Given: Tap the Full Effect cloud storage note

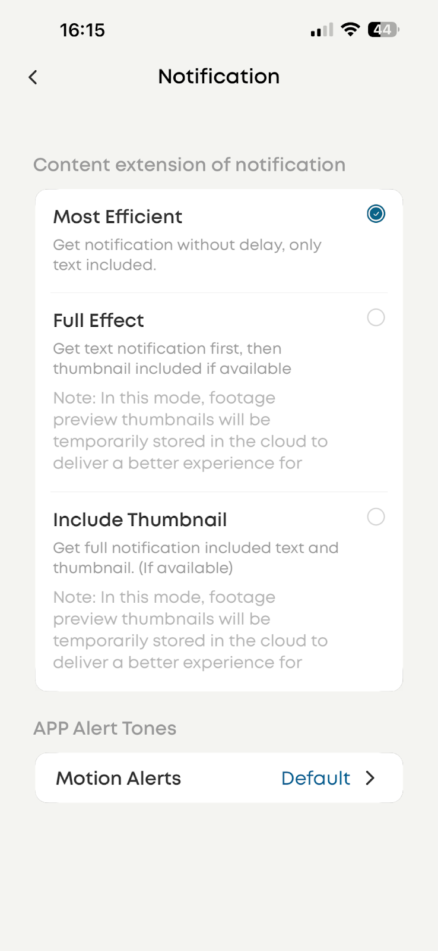Looking at the screenshot, I should (190, 430).
